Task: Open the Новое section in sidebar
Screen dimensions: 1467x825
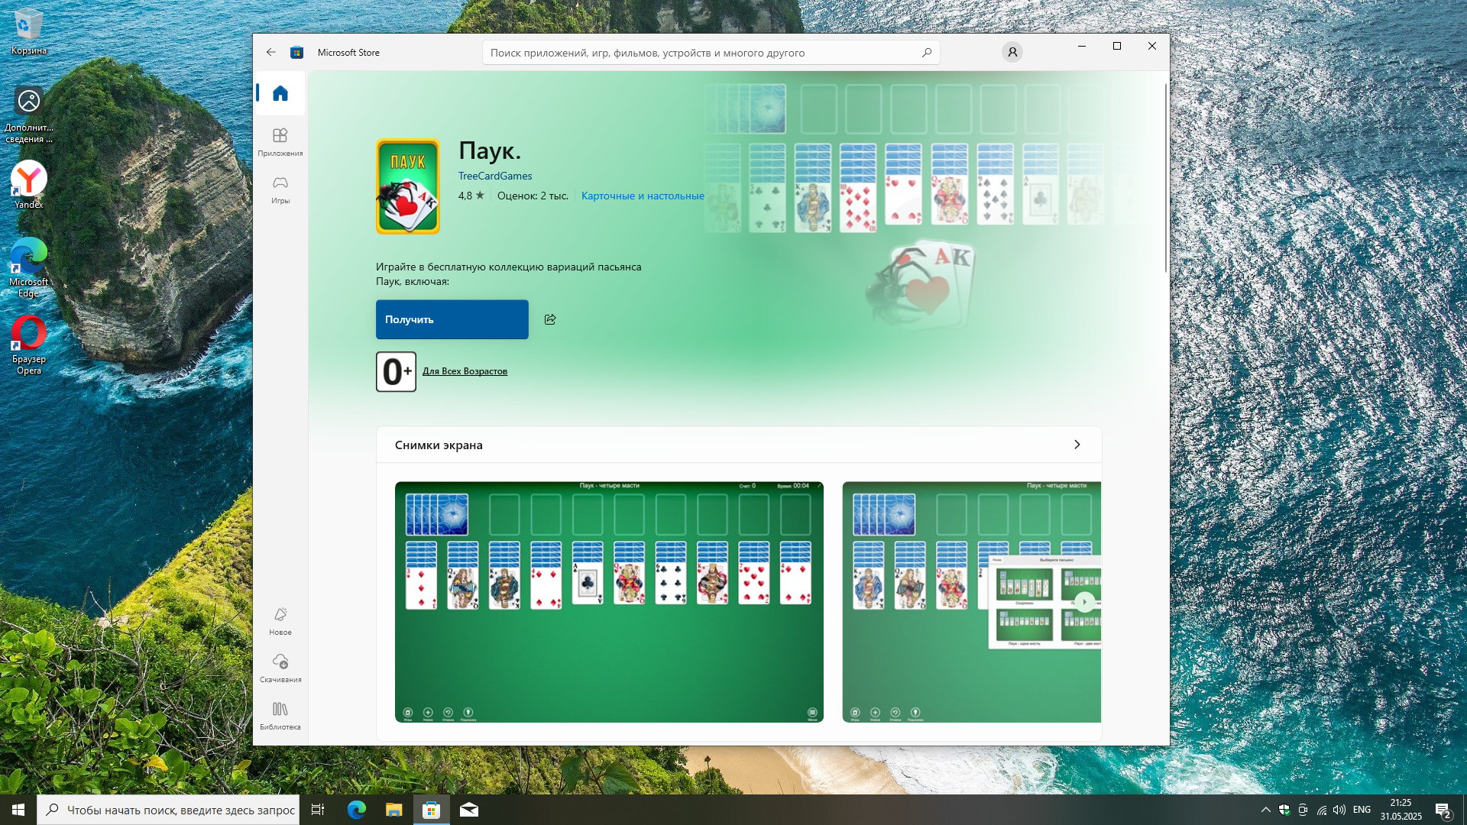Action: point(280,620)
